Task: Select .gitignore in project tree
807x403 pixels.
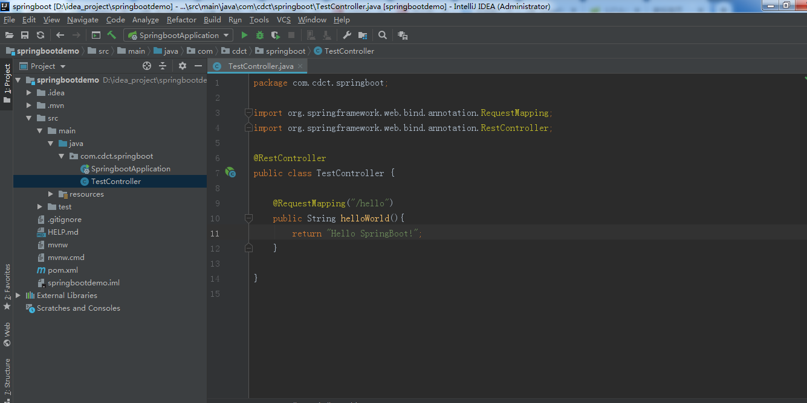Action: pos(65,220)
